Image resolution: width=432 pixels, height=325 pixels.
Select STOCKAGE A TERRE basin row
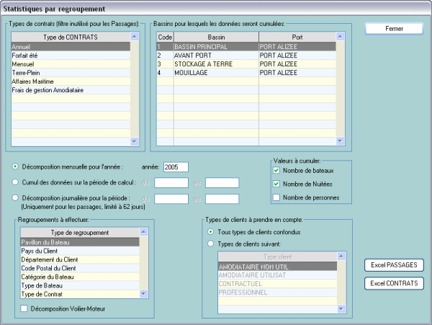pyautogui.click(x=246, y=64)
